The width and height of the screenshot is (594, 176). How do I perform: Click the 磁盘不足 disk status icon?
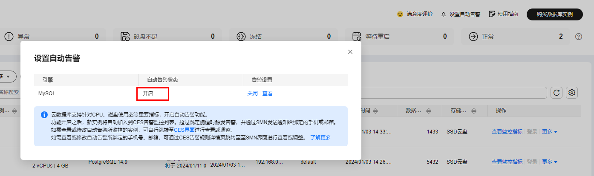125,37
